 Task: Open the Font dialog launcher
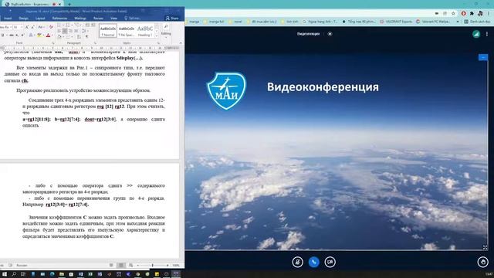53,43
